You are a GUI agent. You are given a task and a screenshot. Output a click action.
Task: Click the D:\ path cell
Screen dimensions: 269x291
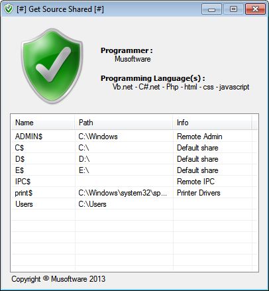pyautogui.click(x=84, y=159)
